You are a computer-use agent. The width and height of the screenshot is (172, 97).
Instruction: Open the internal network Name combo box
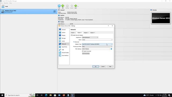[97, 40]
